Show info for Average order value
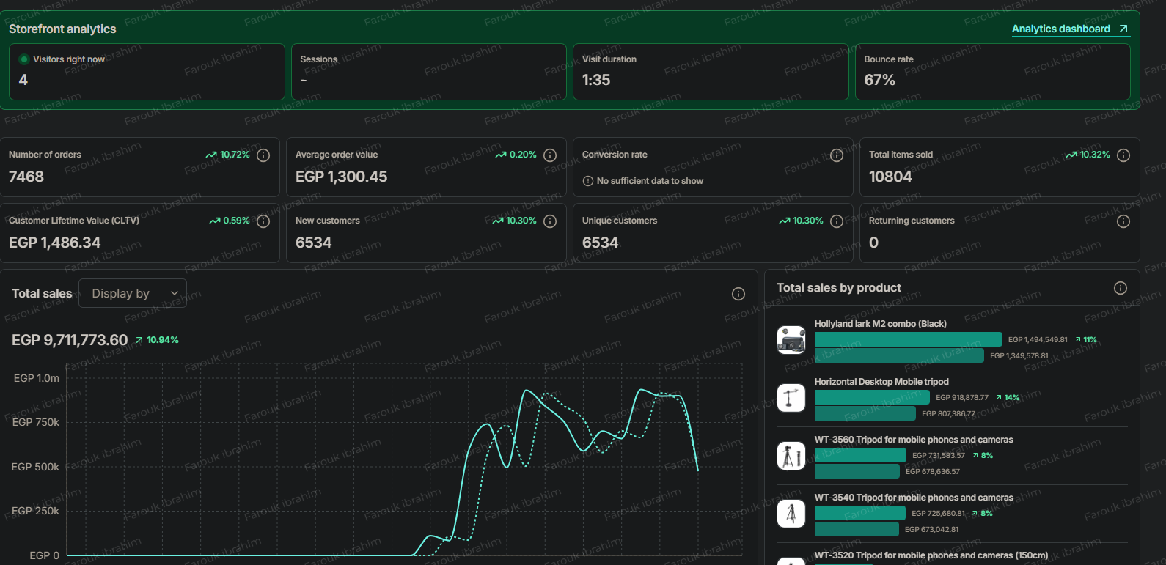Screen dimensions: 1166x565 (x=550, y=155)
